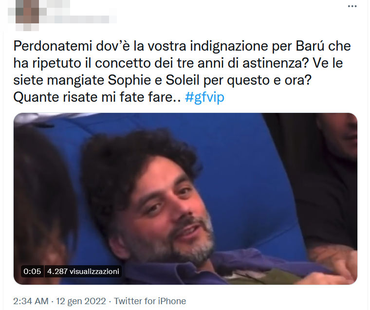Select the word Barú in the tweet
370x310 pixels.
310,46
